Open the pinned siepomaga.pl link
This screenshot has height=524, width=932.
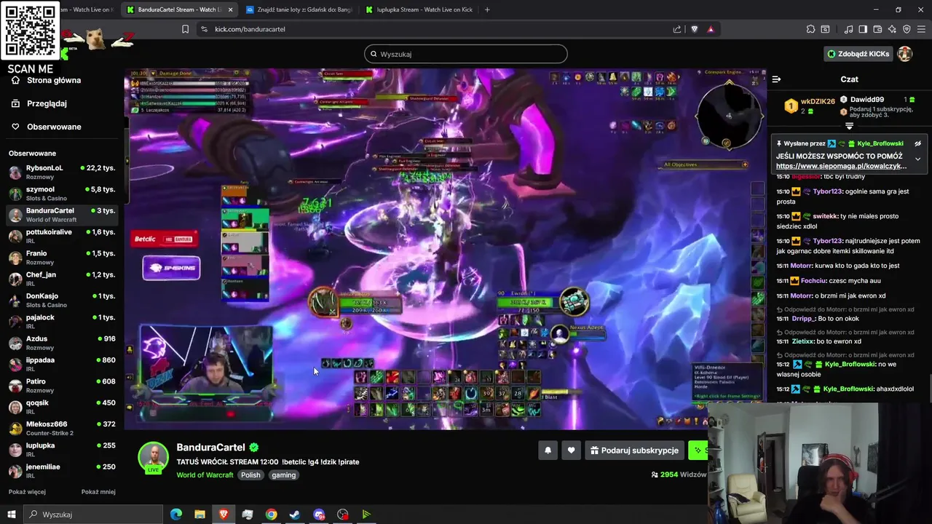coord(841,166)
